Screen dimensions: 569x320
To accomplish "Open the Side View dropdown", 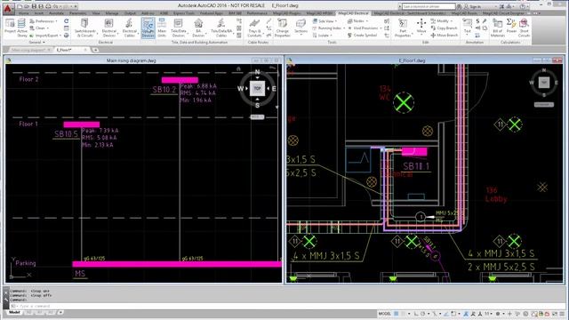I will click(325, 21).
